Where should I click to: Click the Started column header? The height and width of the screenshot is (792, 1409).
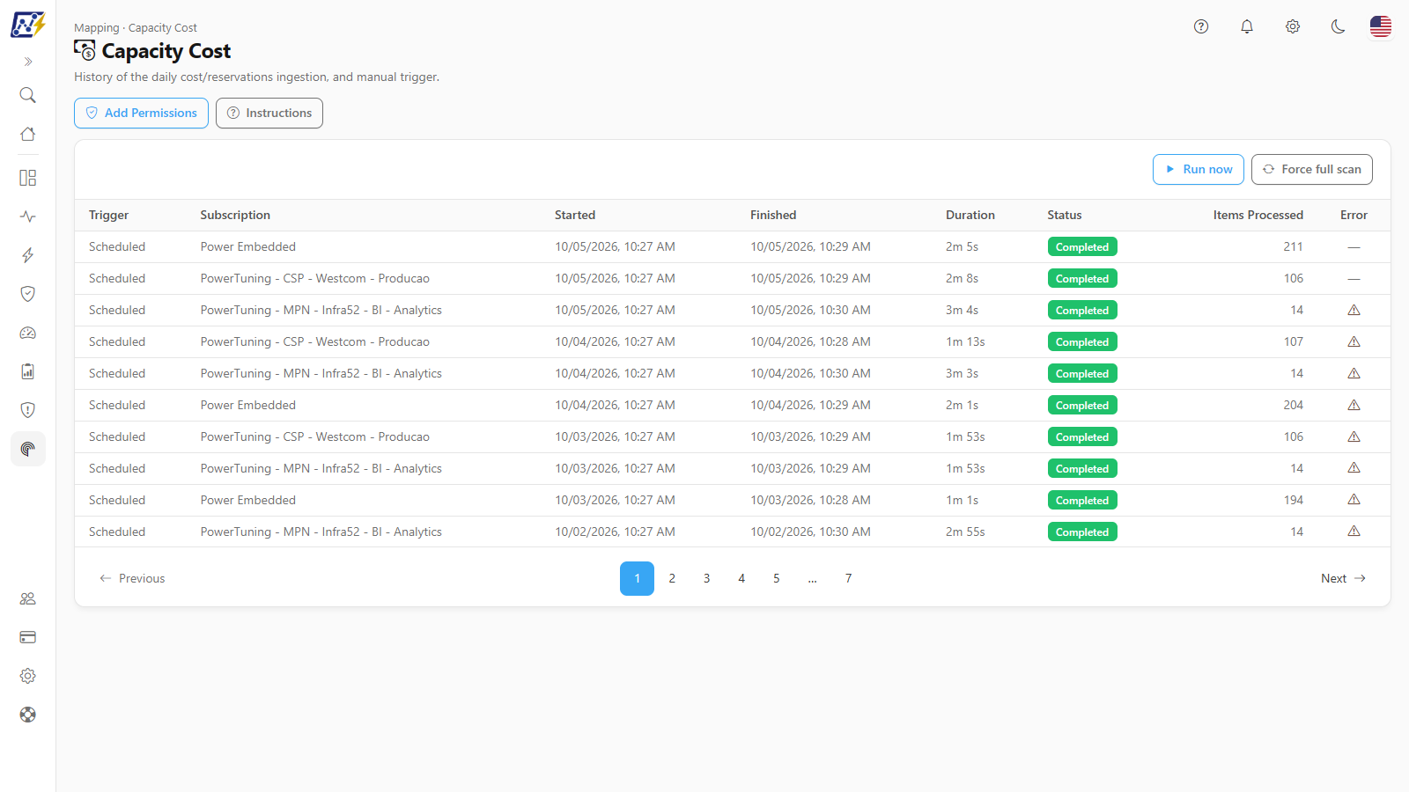[575, 215]
